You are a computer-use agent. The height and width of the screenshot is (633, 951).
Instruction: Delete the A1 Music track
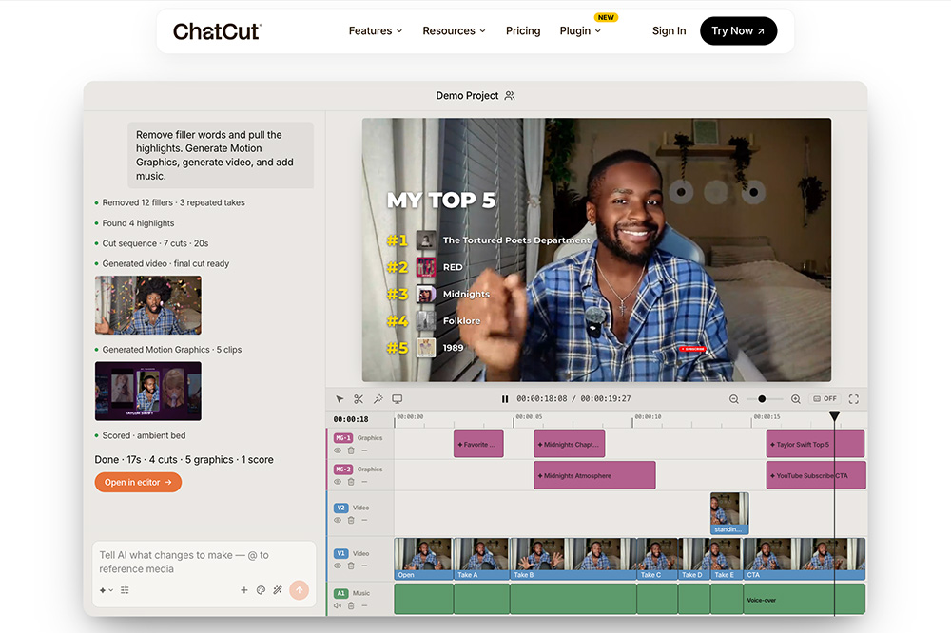[351, 605]
